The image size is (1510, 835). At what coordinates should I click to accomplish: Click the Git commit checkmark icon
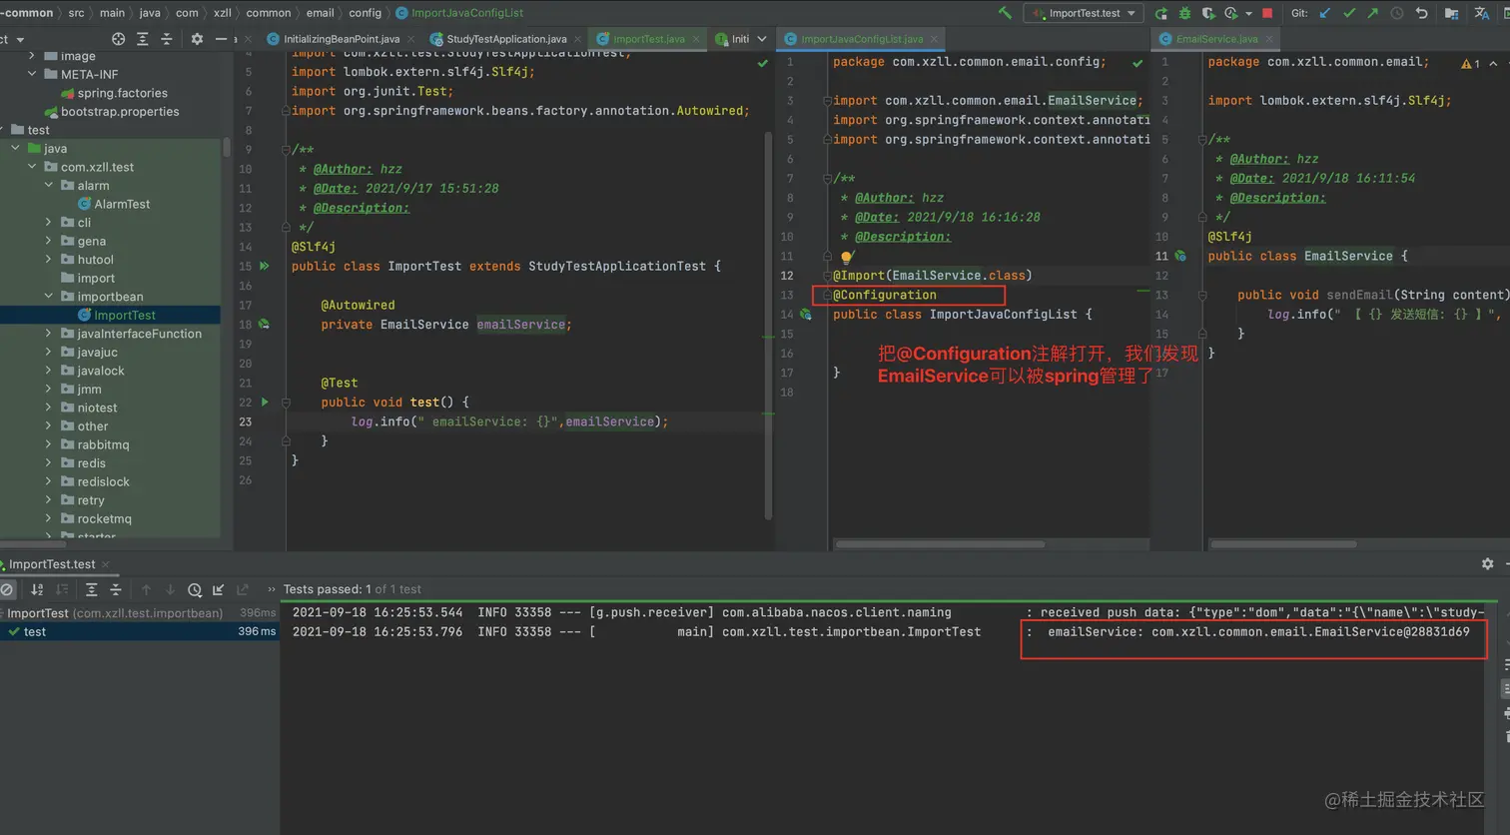pyautogui.click(x=1349, y=13)
